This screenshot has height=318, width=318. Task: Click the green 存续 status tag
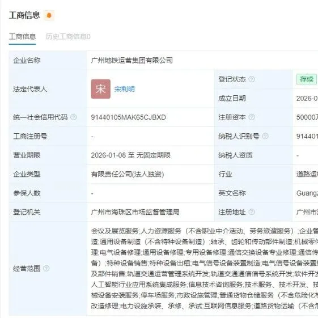(307, 79)
